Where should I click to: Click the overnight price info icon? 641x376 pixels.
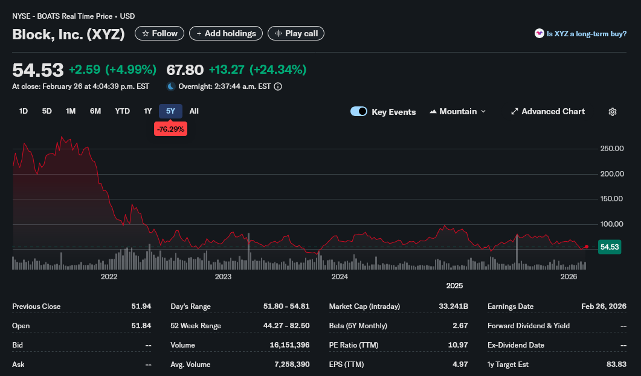click(x=278, y=86)
